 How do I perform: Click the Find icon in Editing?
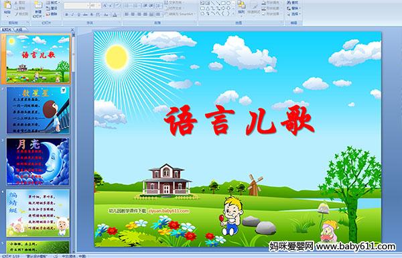coord(293,3)
